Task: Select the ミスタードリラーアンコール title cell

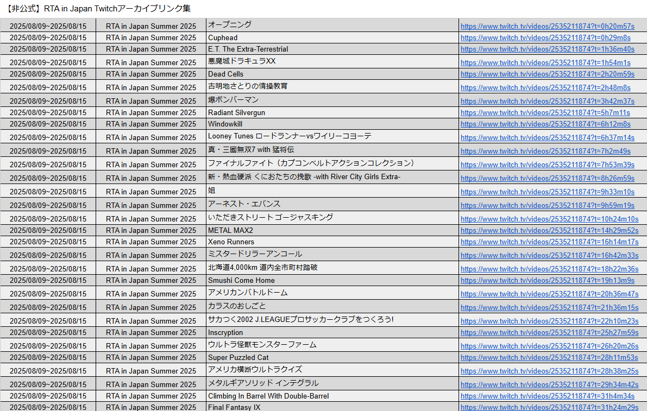Action: (332, 254)
